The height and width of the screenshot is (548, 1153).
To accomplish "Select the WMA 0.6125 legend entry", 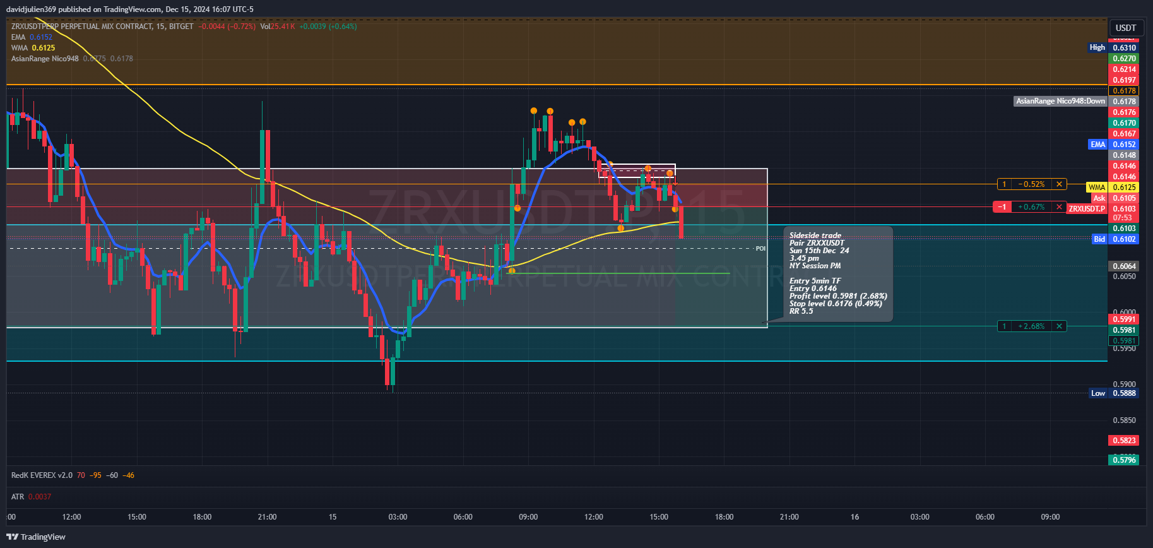I will (33, 48).
